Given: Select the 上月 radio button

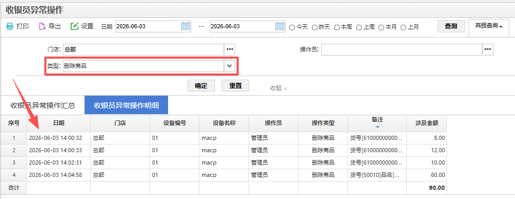Looking at the screenshot, I should (x=403, y=27).
